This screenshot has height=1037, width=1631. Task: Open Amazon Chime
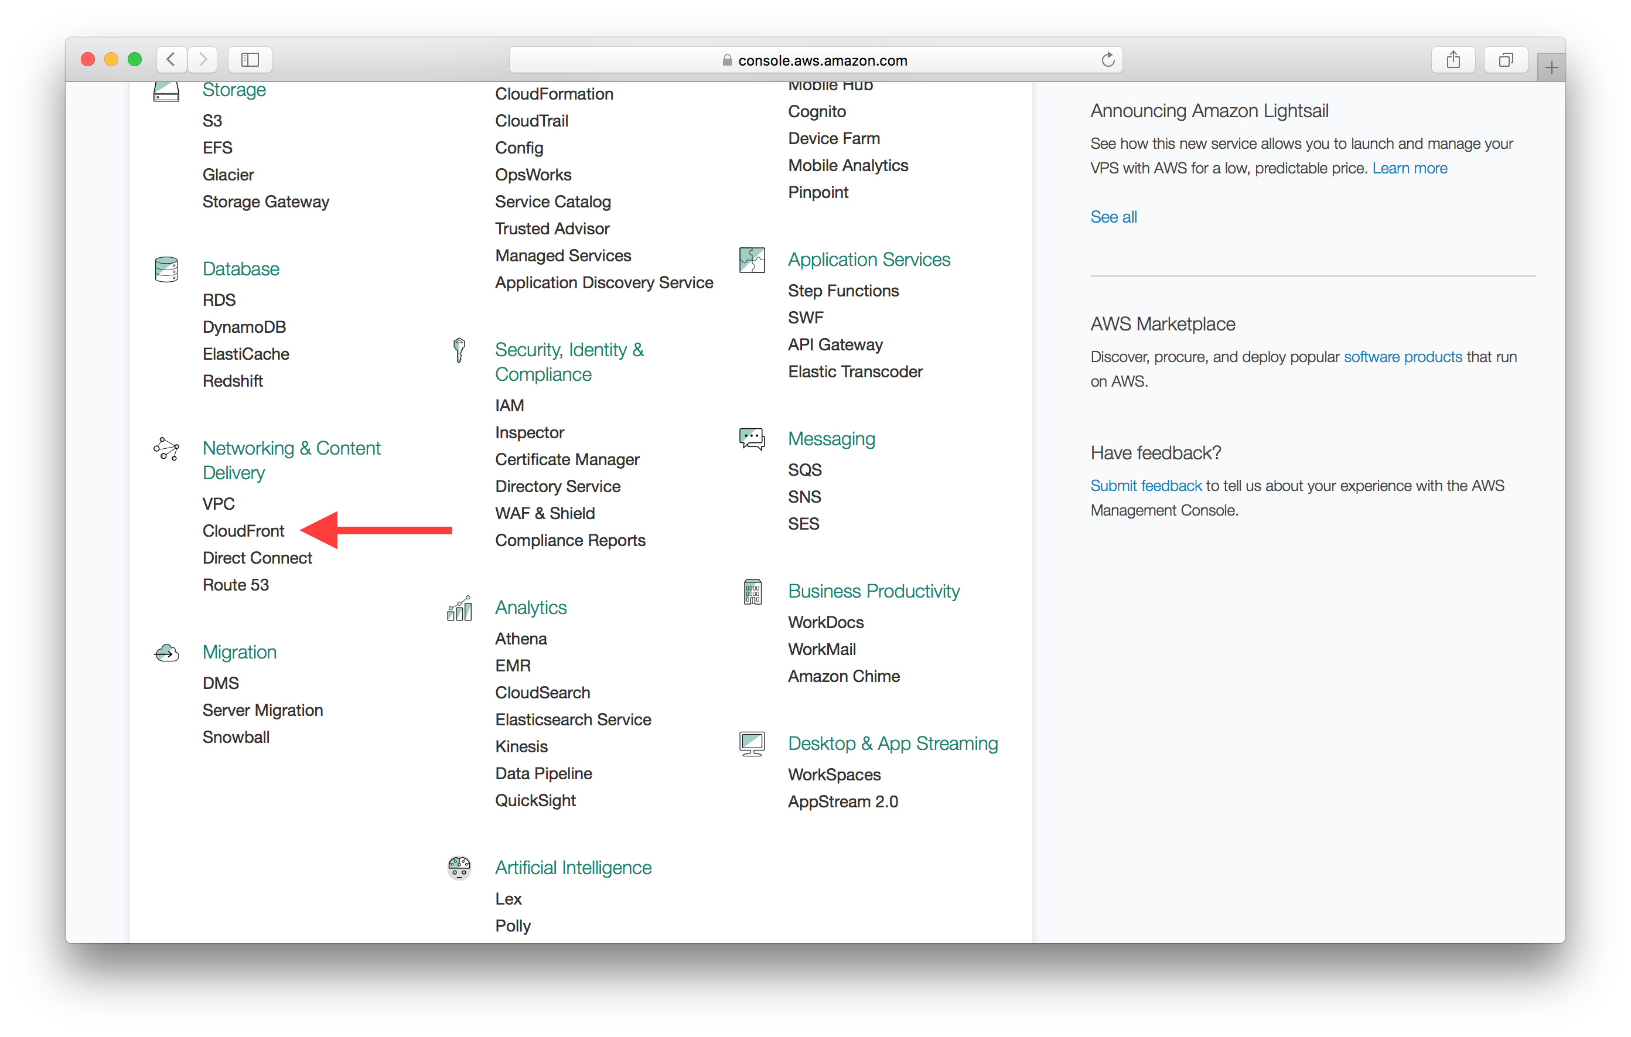(844, 677)
